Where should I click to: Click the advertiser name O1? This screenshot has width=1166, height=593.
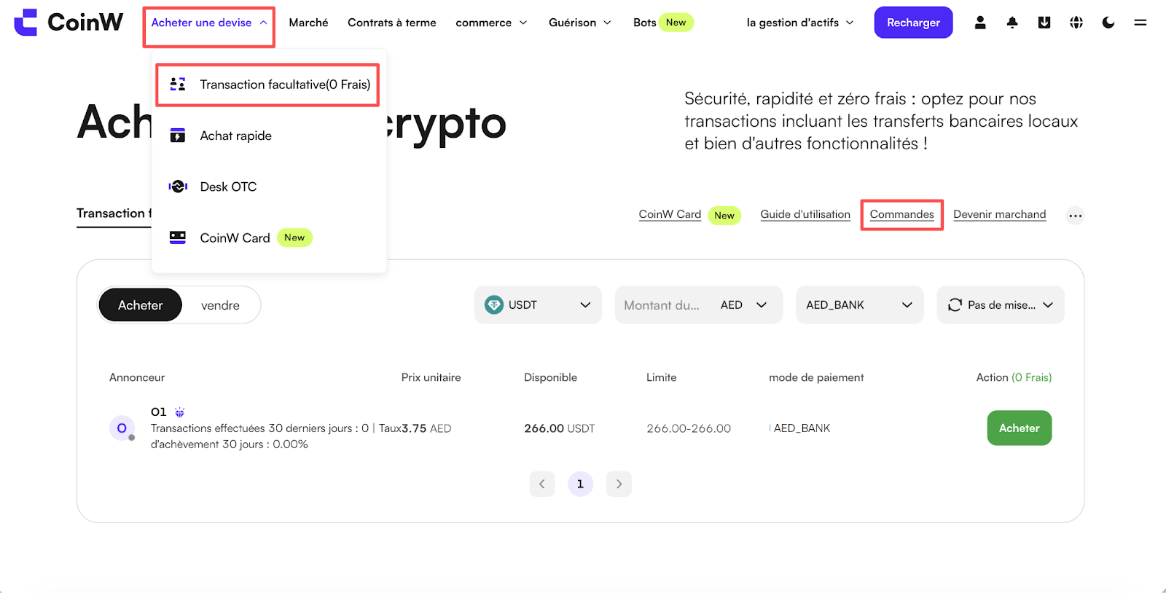(159, 412)
